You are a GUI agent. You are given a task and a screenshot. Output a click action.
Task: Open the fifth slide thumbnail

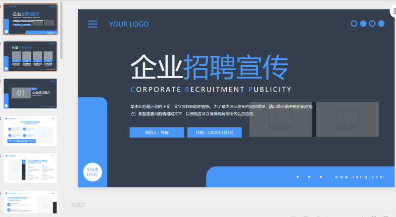coord(30,168)
